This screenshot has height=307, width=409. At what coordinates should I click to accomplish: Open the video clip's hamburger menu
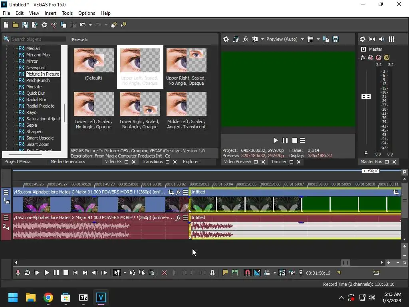(185, 192)
